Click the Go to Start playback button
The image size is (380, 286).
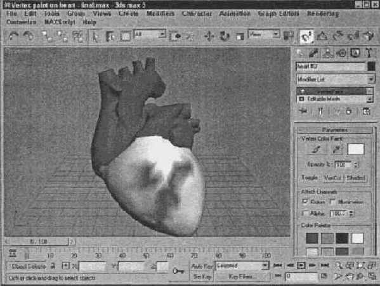pos(277,266)
